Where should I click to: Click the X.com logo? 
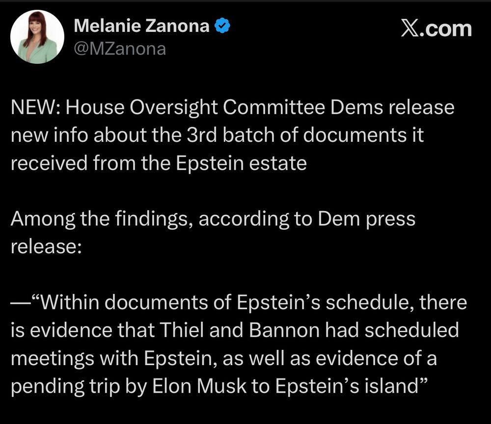pyautogui.click(x=436, y=28)
